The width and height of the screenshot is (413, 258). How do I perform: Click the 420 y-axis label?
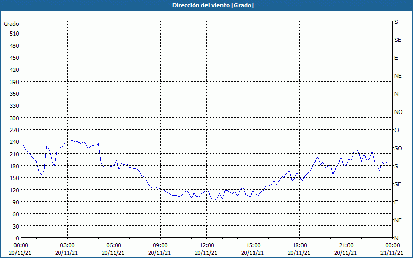(x=14, y=70)
